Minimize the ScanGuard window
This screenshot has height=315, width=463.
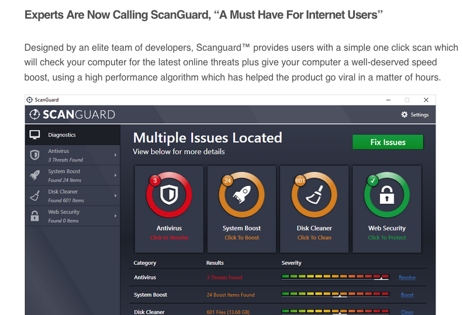click(x=388, y=100)
